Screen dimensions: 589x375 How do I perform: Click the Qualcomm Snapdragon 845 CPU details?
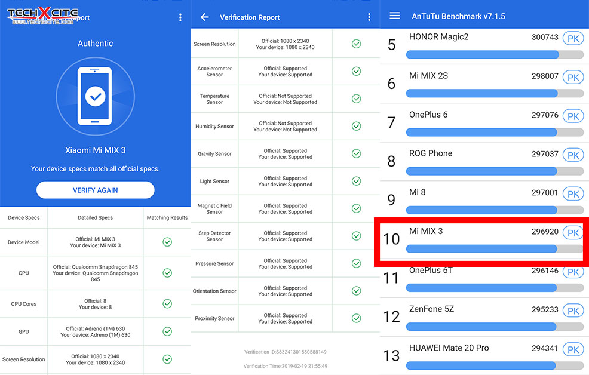point(96,273)
